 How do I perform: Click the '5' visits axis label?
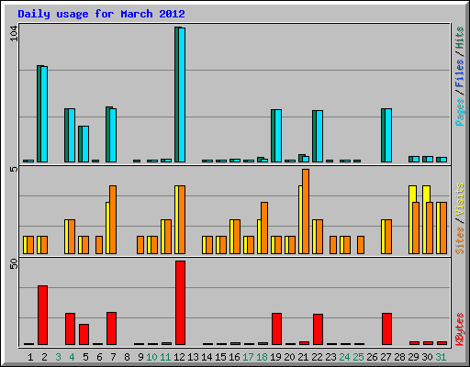pos(14,169)
